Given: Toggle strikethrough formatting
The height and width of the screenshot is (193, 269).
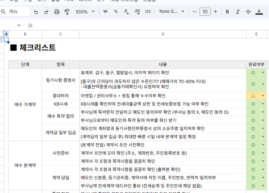Looking at the screenshot, I should tap(248, 12).
